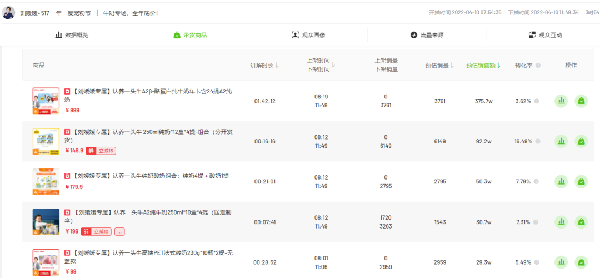The image size is (600, 278).
Task: Click the help icon beside 转化率 header
Action: [538, 66]
